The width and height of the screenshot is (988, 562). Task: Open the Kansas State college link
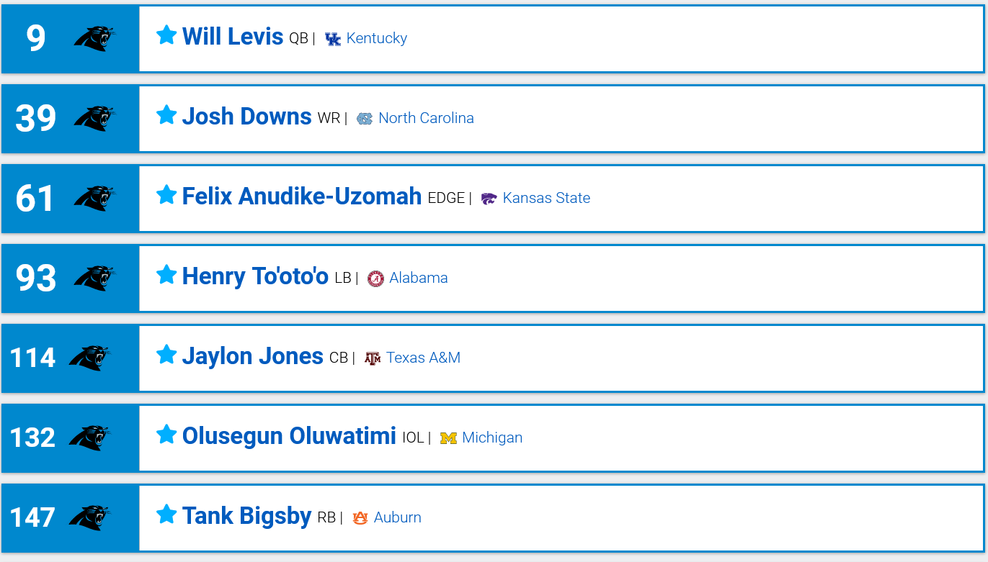(x=546, y=198)
